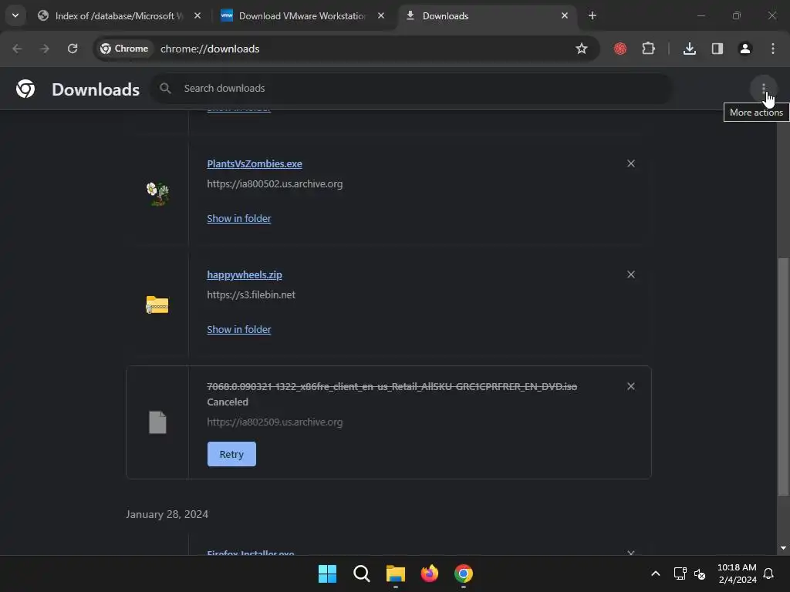Click the muted volume tray icon

tap(700, 573)
